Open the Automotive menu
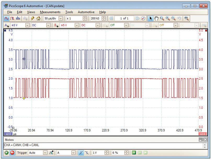 [86, 12]
